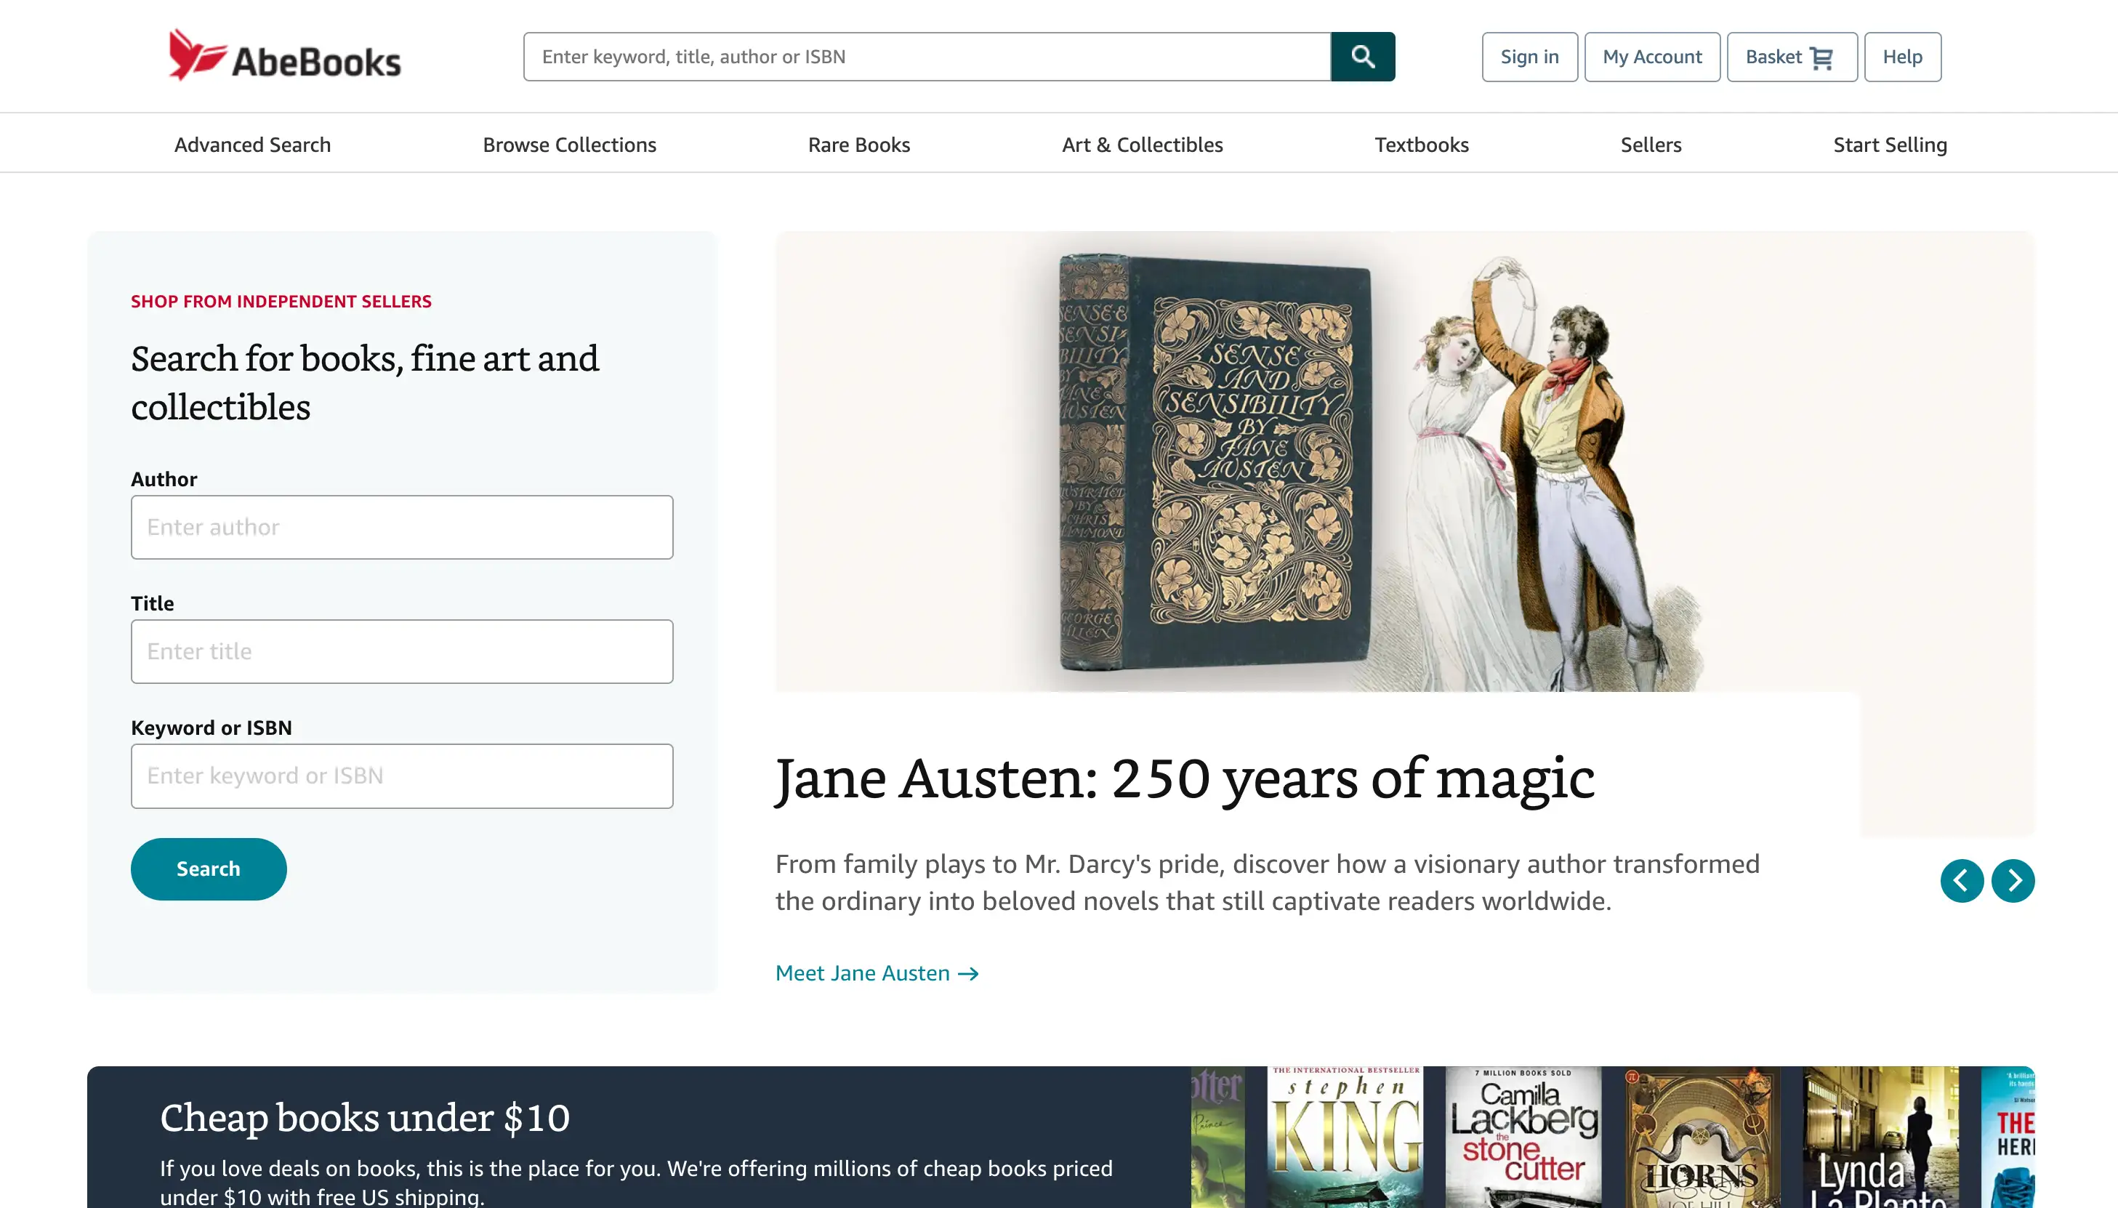Open the Sense and Sensibility book image
This screenshot has width=2118, height=1208.
1215,463
